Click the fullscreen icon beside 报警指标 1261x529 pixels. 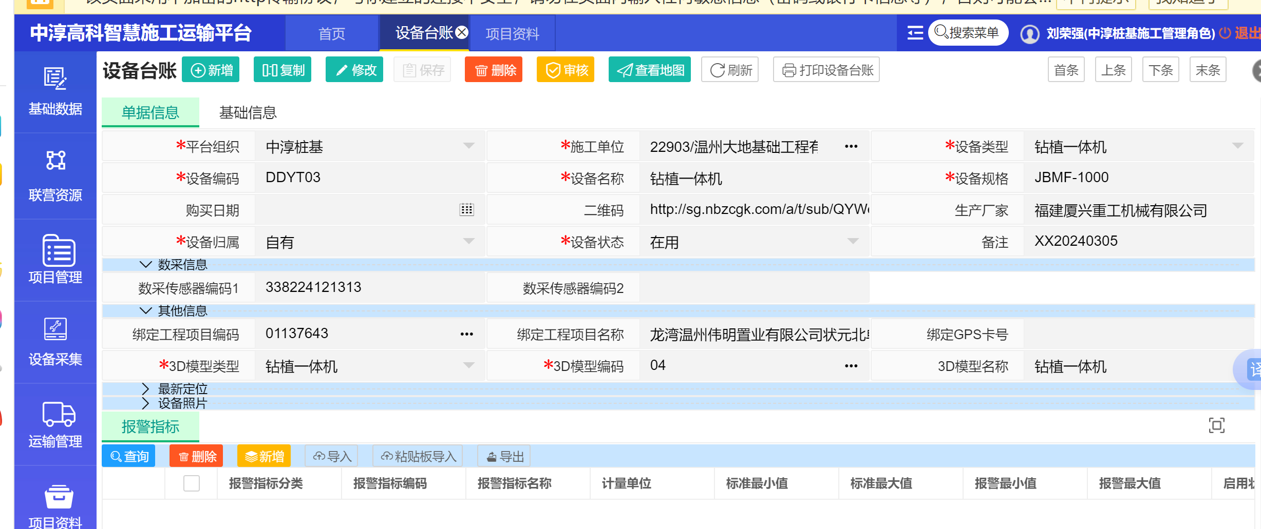click(1216, 425)
